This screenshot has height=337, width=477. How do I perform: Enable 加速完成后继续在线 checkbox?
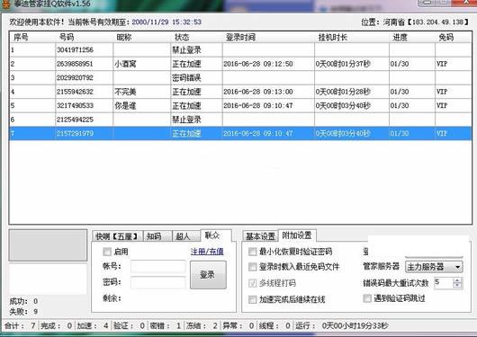coord(253,299)
